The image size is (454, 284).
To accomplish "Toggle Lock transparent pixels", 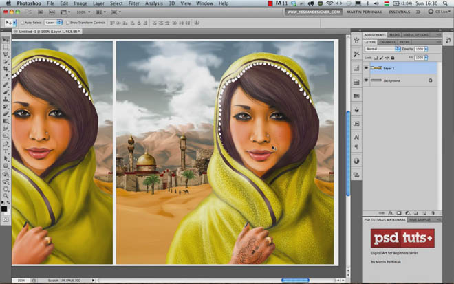I will (376, 58).
